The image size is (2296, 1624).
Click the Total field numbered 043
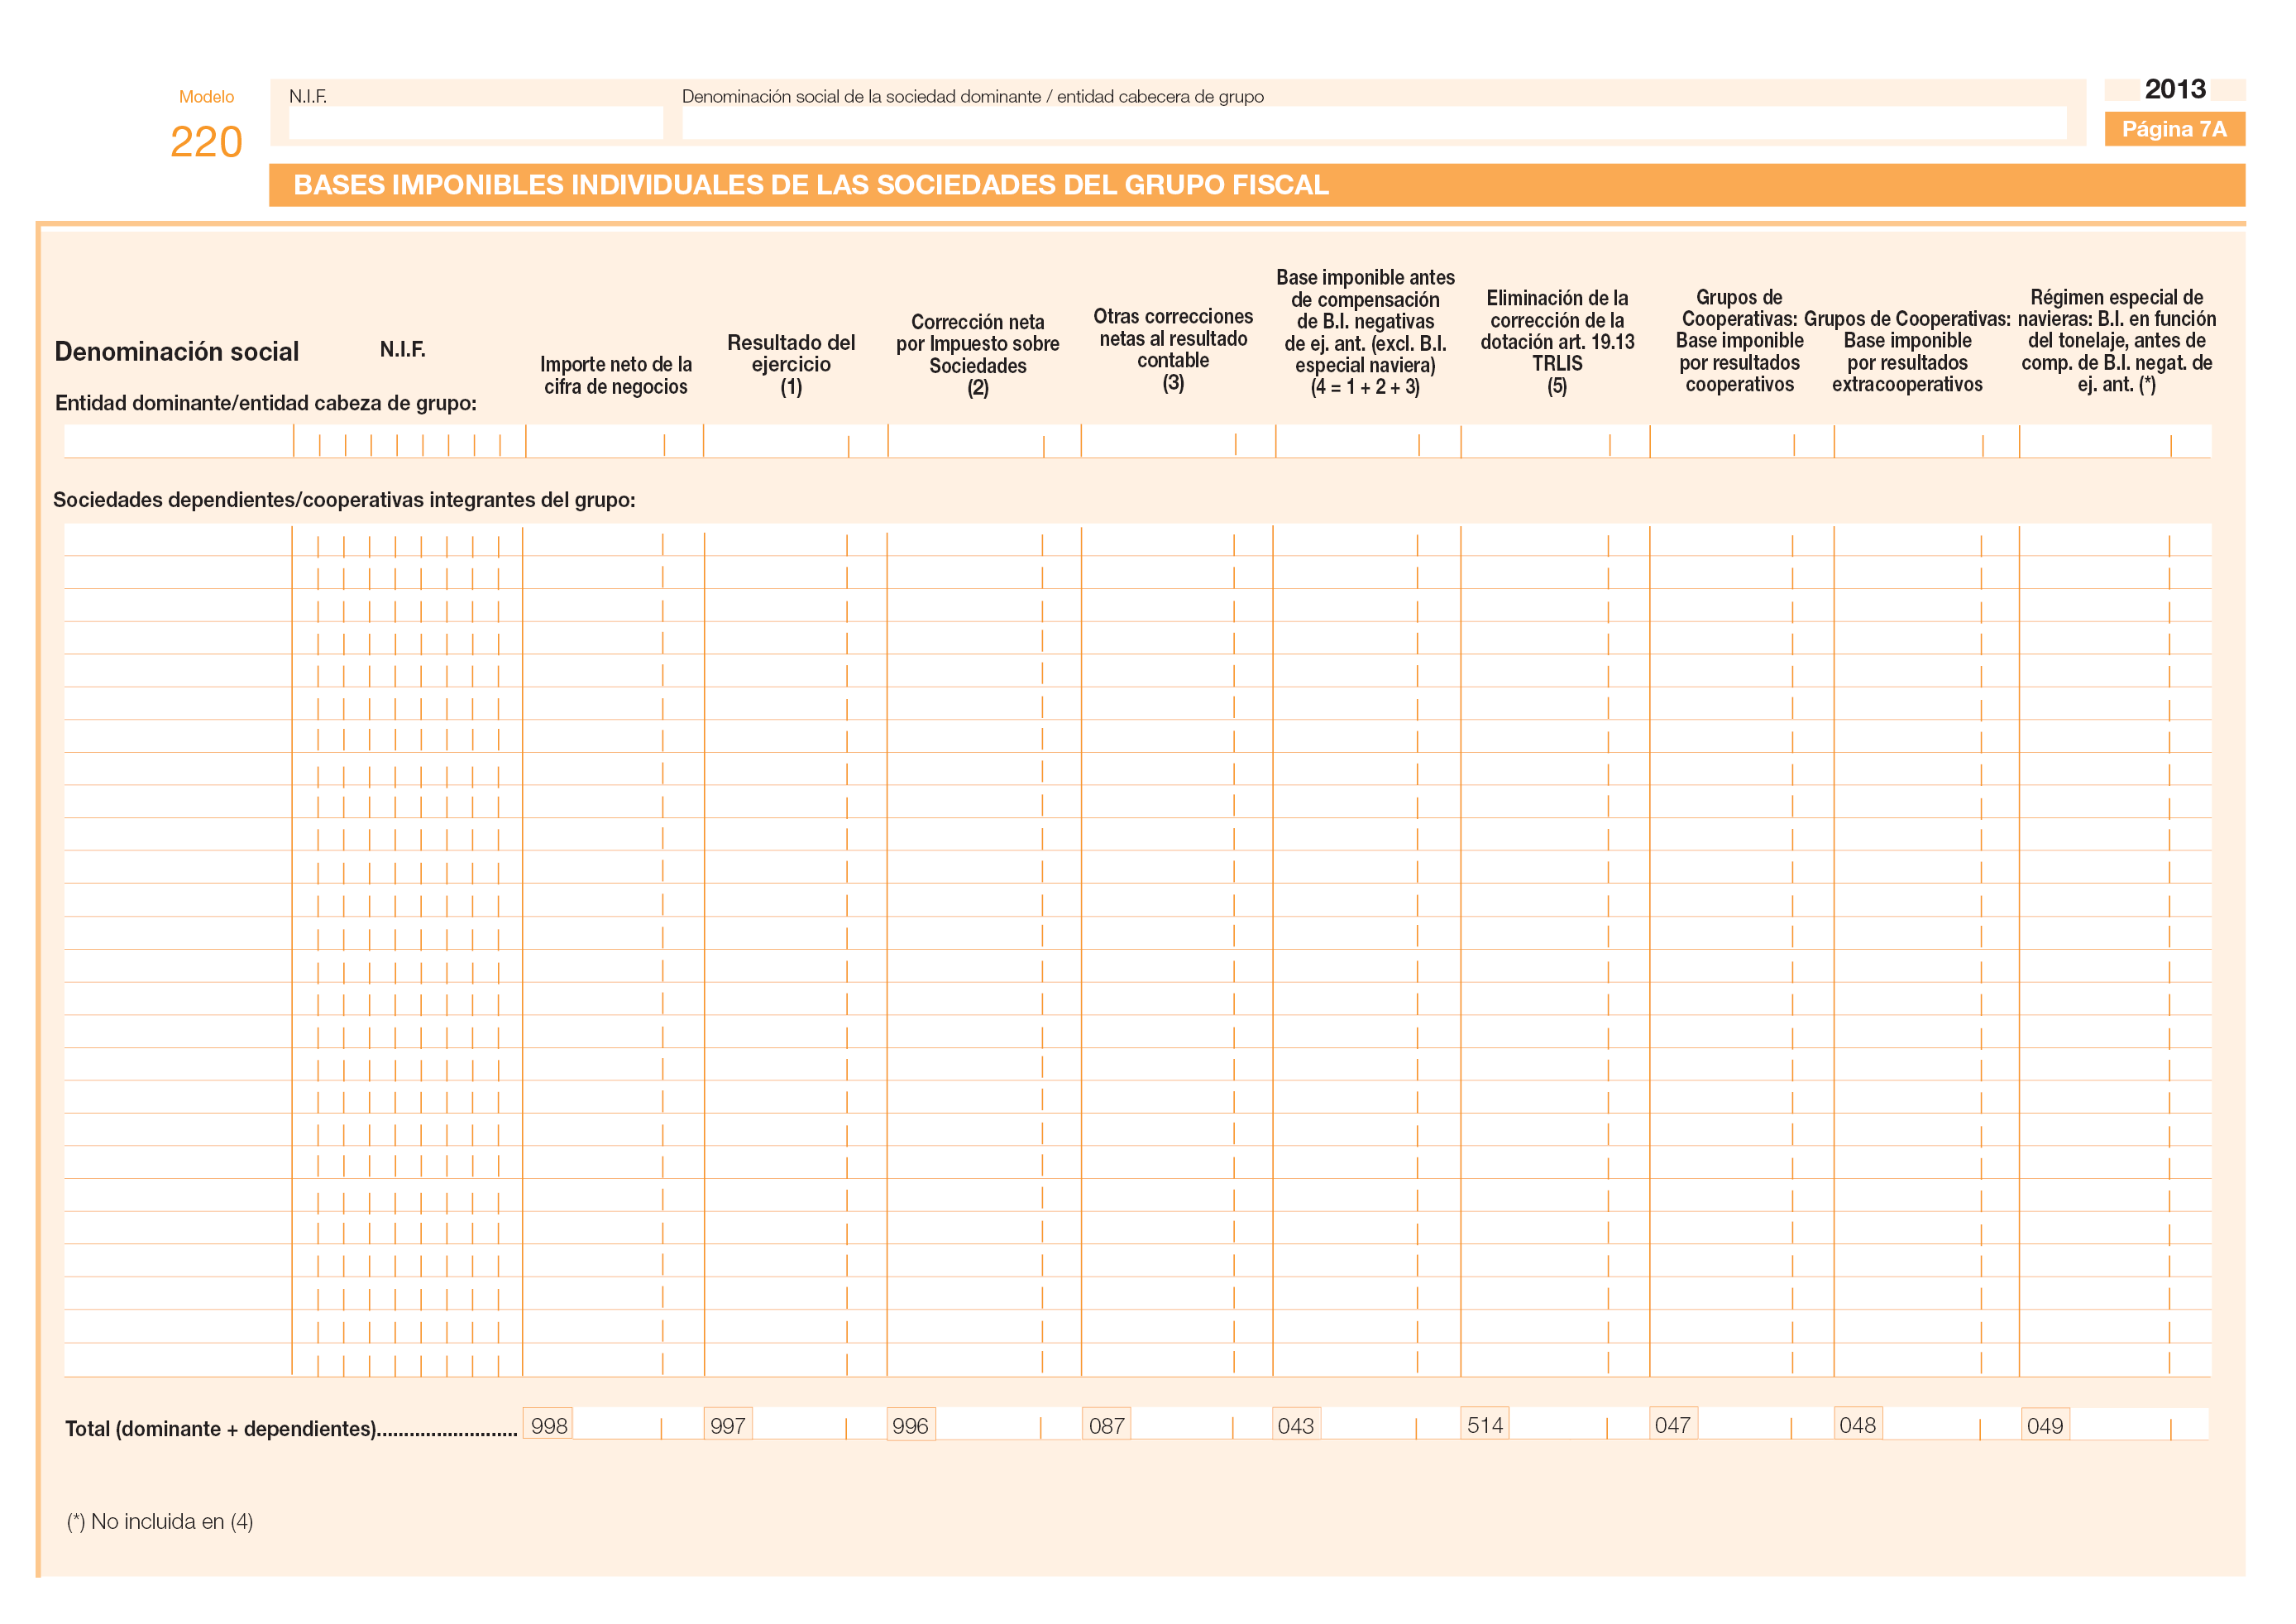(x=1365, y=1424)
